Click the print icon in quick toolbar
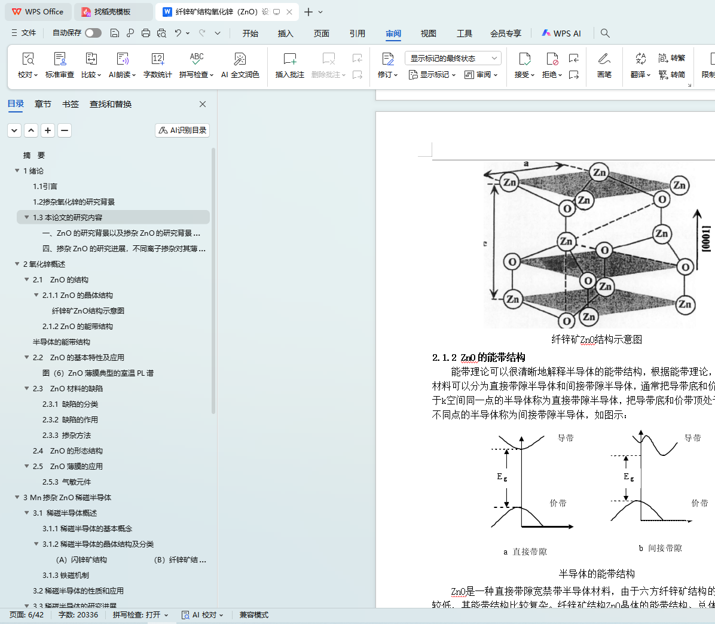Image resolution: width=715 pixels, height=624 pixels. tap(146, 34)
